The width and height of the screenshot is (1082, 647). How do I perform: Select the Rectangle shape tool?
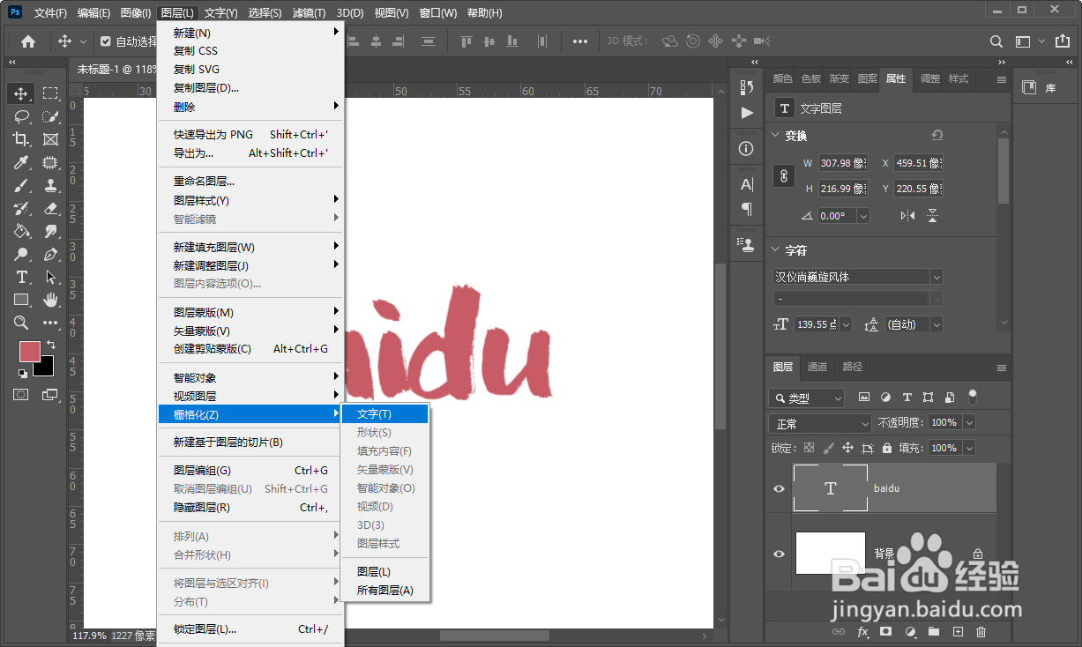[x=22, y=300]
